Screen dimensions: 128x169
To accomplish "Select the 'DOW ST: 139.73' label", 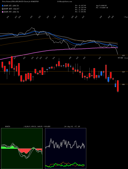I will [x=11, y=6].
